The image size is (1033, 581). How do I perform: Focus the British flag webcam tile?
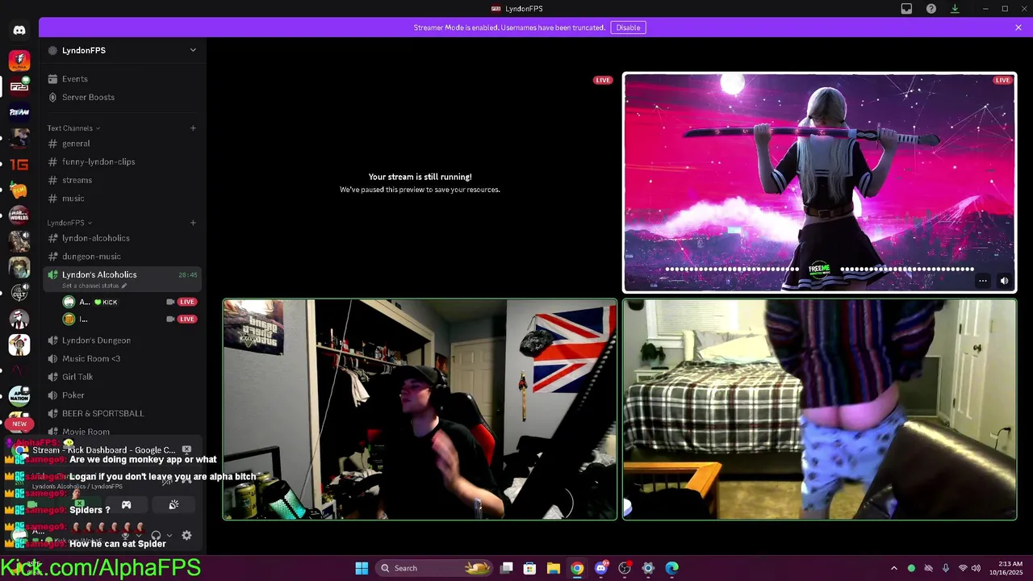click(x=420, y=410)
